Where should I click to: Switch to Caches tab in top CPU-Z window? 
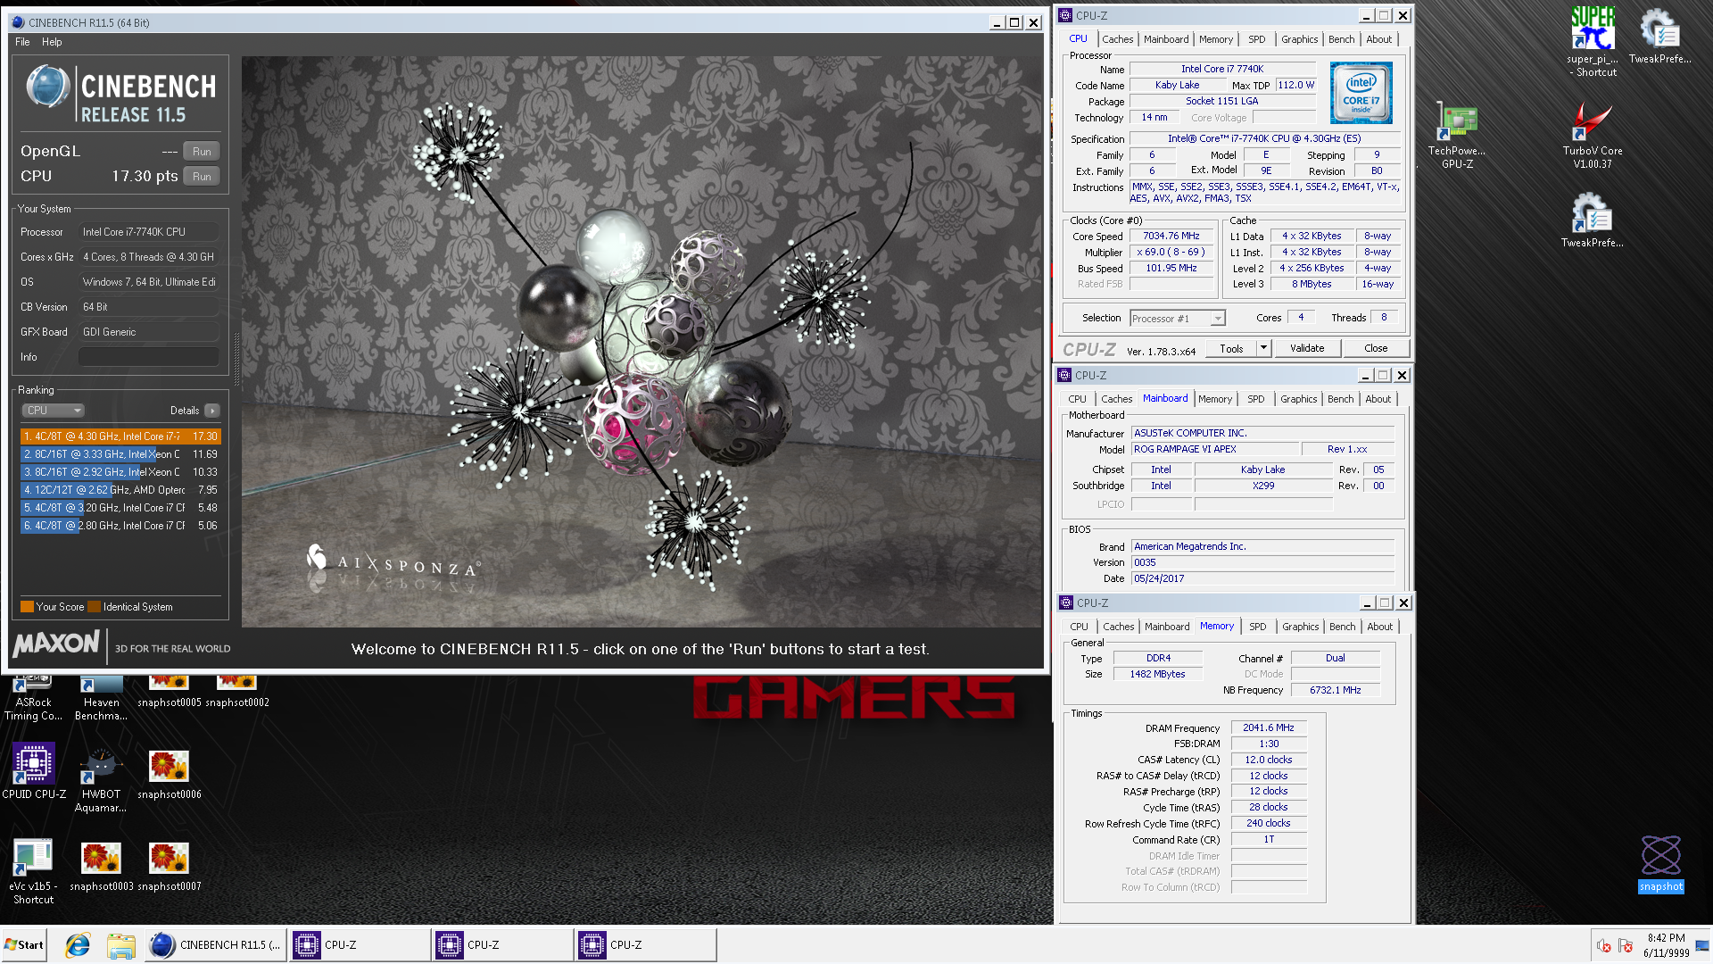1117,39
